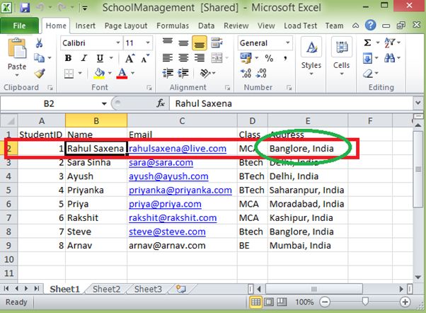Center text horizontally
This screenshot has width=426, height=313.
[183, 58]
